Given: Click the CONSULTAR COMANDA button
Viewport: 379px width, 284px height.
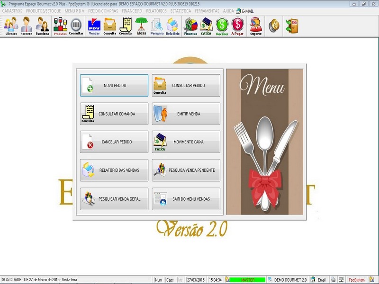Looking at the screenshot, I should pos(114,114).
